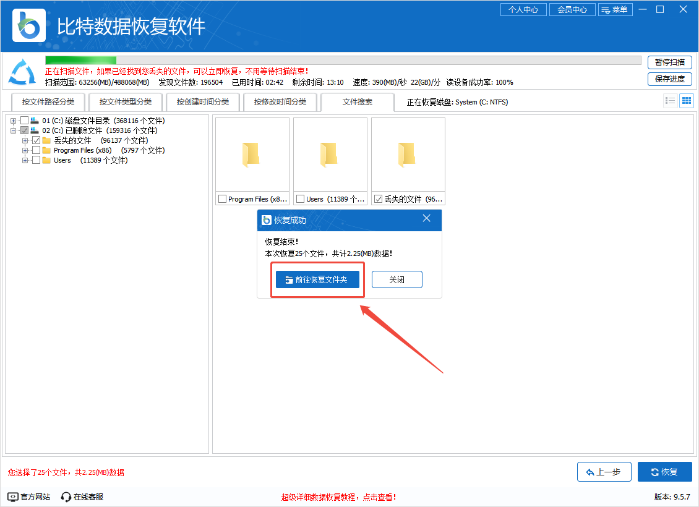Image resolution: width=699 pixels, height=507 pixels.
Task: Switch to list view icon
Action: pos(670,101)
